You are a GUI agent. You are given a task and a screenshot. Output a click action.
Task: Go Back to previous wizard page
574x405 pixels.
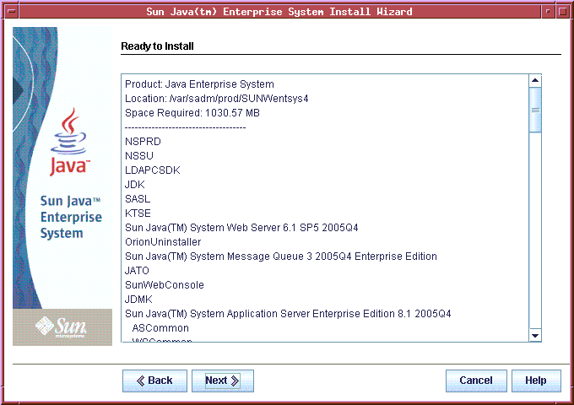154,381
